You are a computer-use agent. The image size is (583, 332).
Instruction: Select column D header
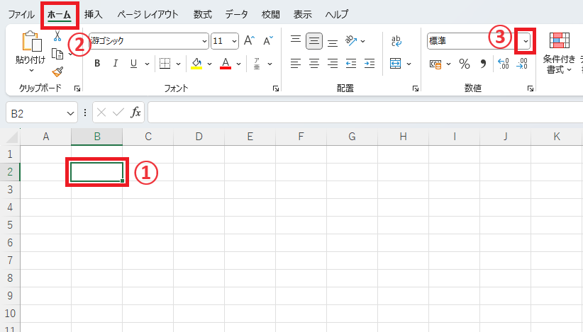pyautogui.click(x=199, y=137)
